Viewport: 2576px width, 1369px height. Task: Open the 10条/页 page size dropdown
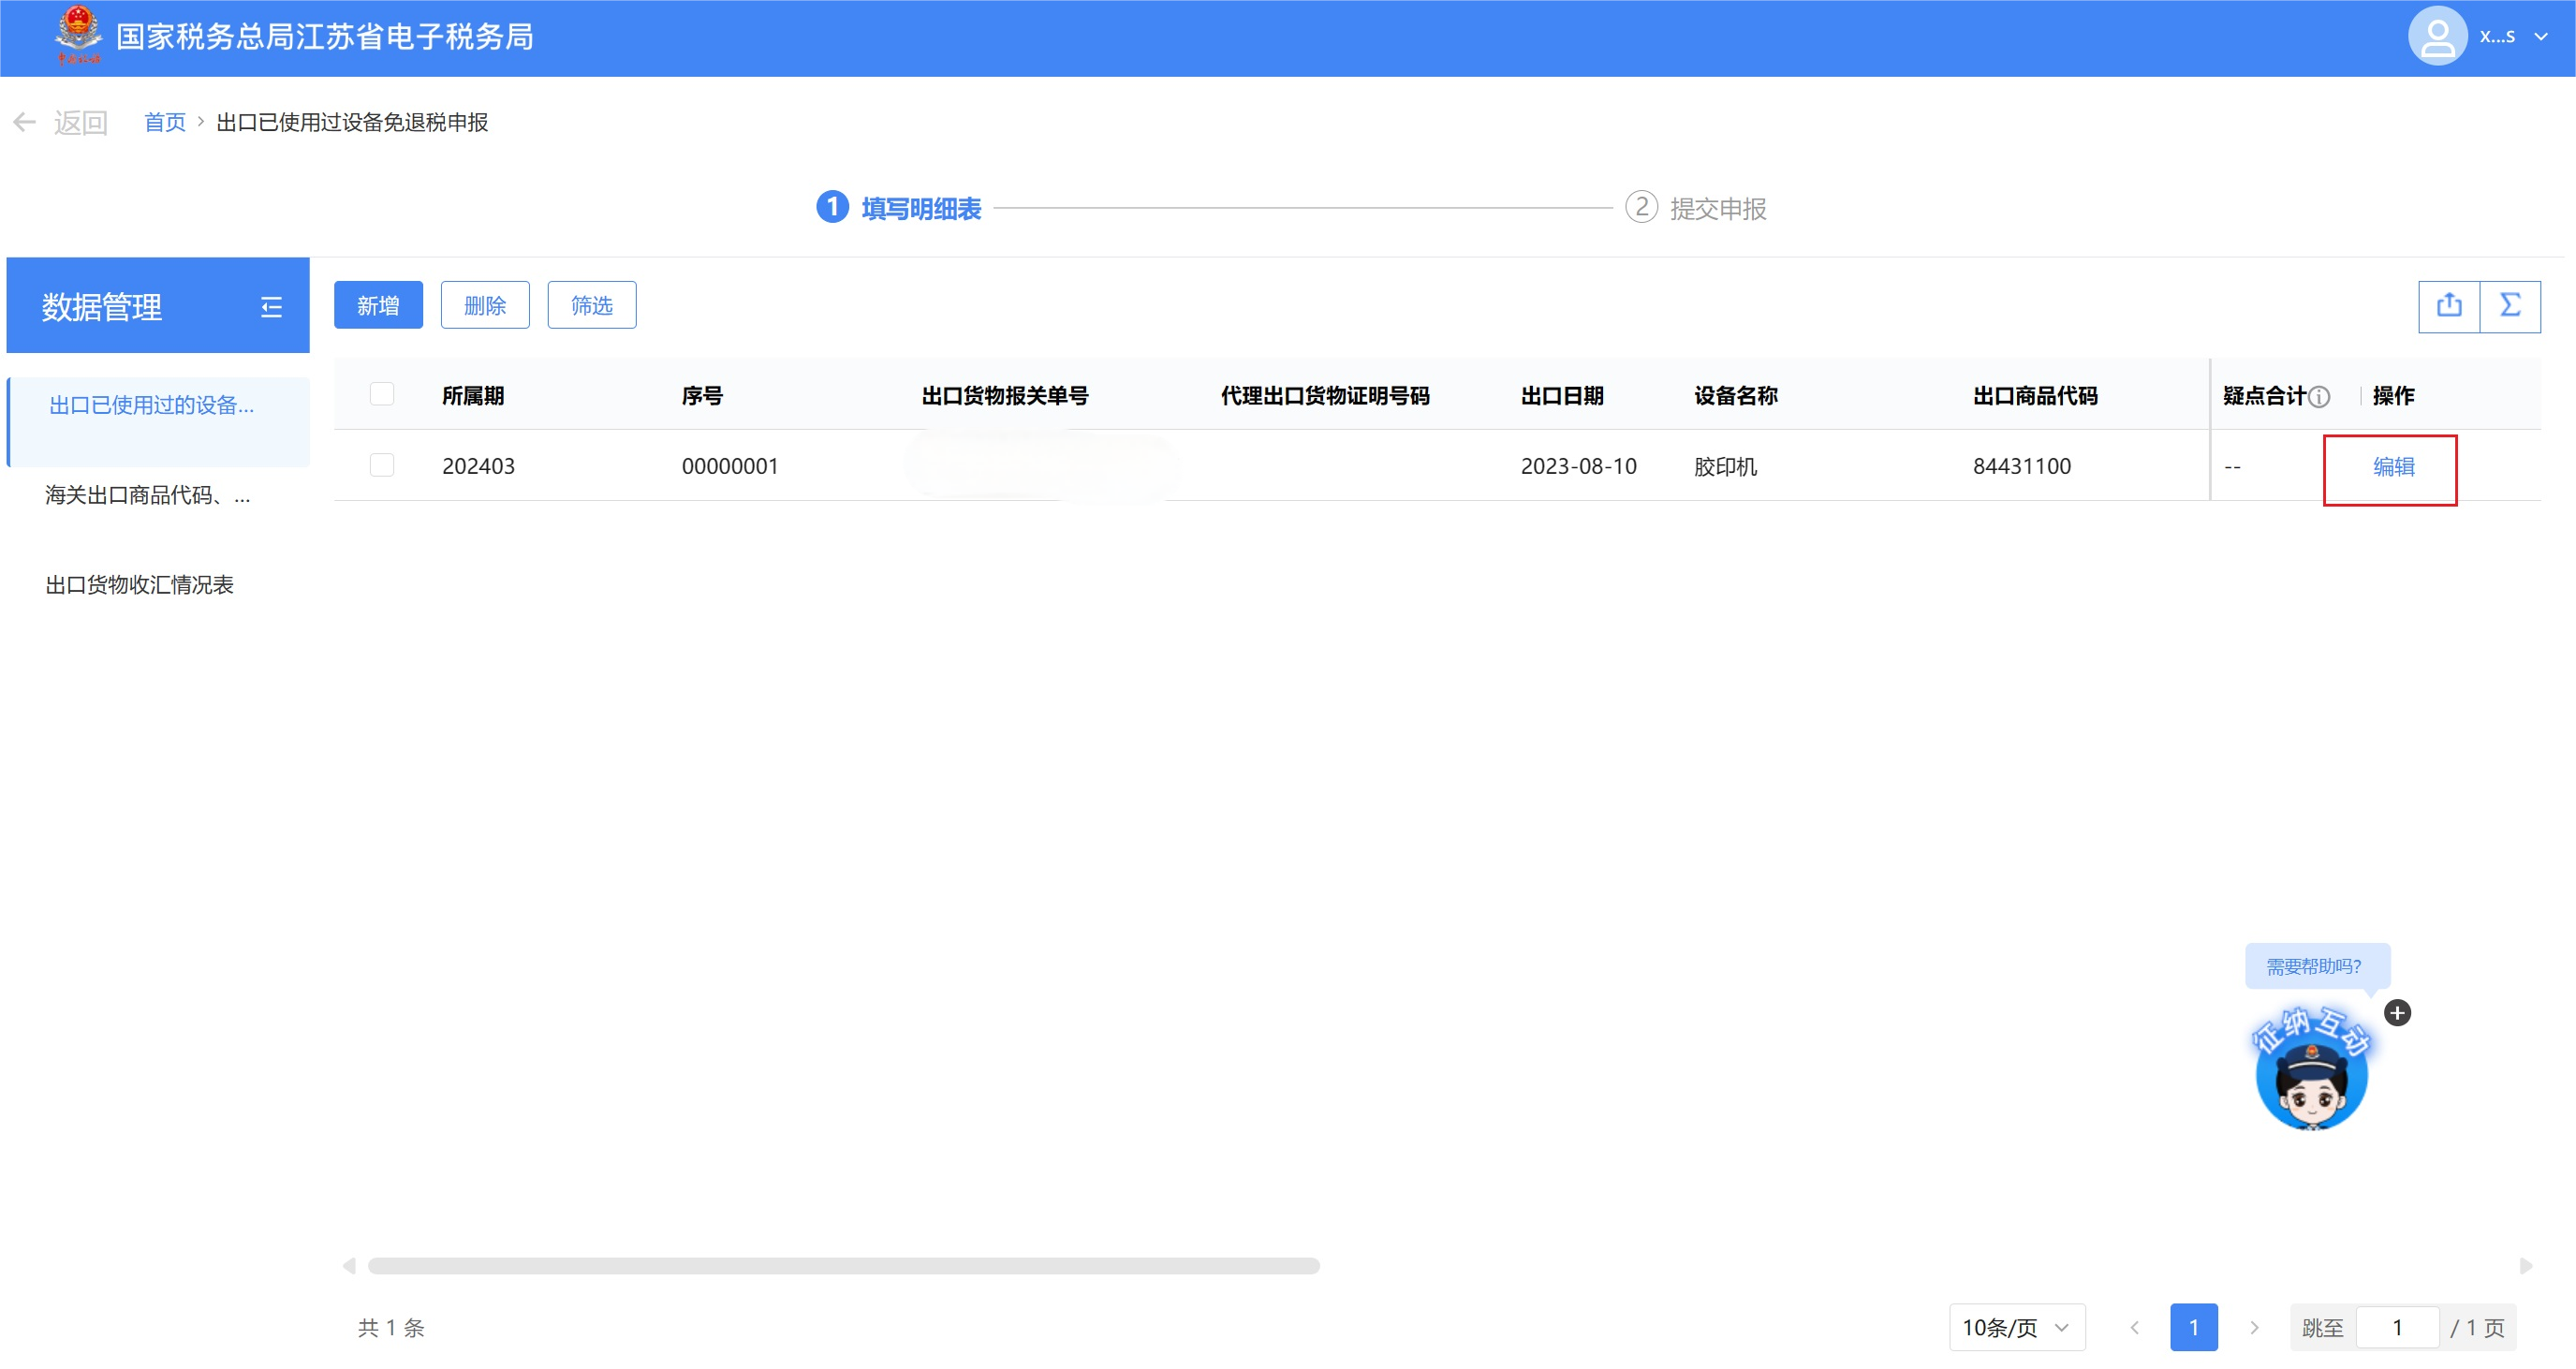point(2016,1327)
